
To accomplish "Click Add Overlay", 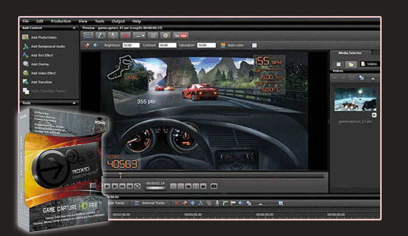I will [x=40, y=64].
